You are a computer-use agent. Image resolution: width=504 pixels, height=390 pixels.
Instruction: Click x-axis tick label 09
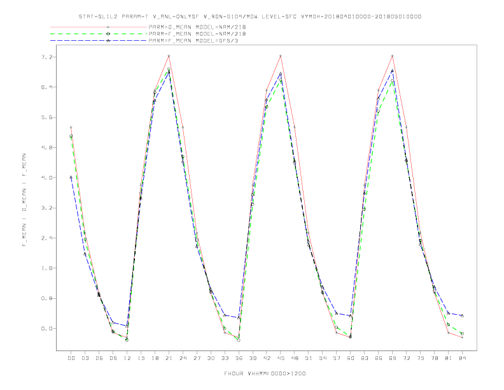(113, 358)
